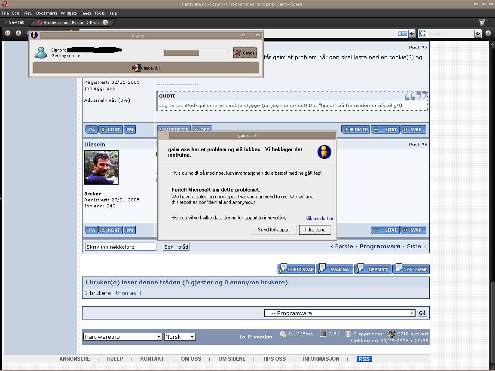Open the Programvare forum link
The image size is (495, 371).
(x=380, y=246)
